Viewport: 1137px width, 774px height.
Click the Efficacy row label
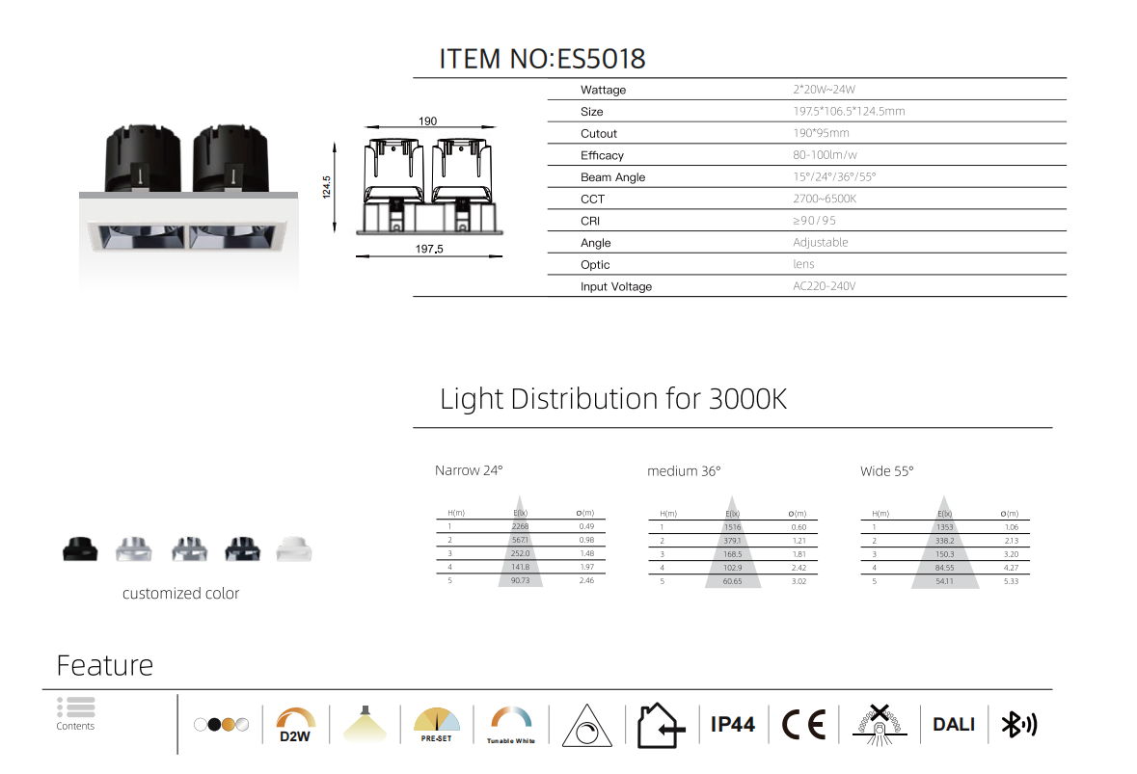pos(602,155)
